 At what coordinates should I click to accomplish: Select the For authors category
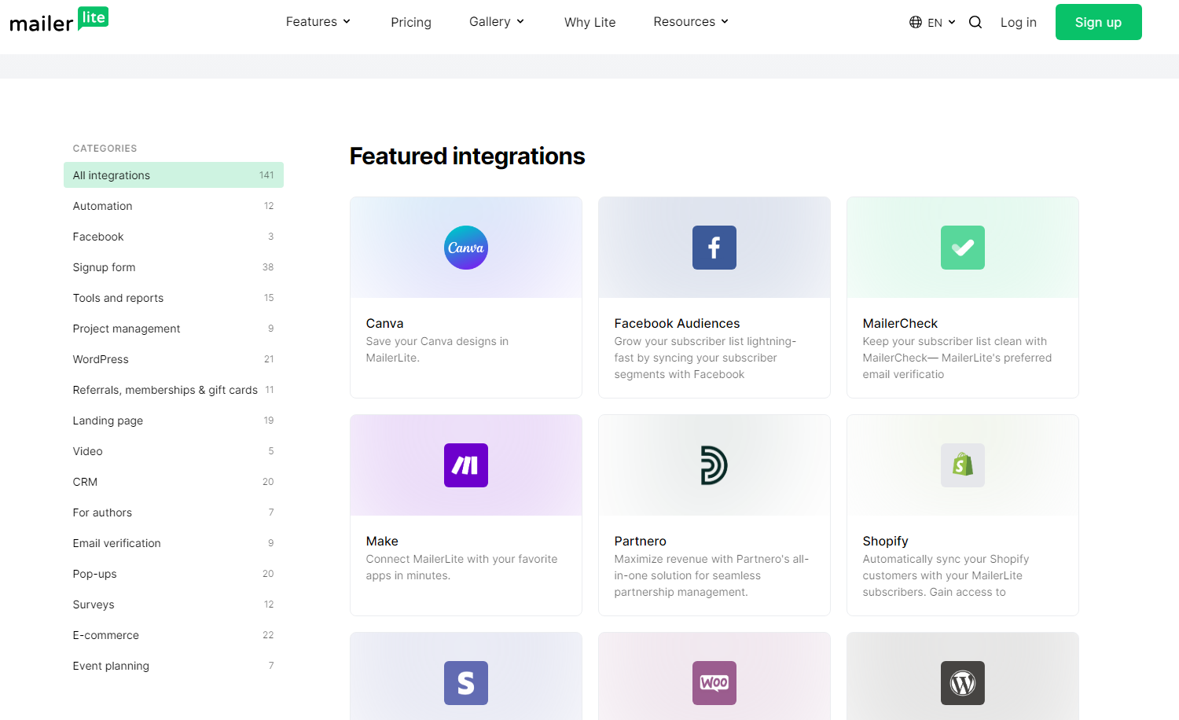tap(174, 512)
